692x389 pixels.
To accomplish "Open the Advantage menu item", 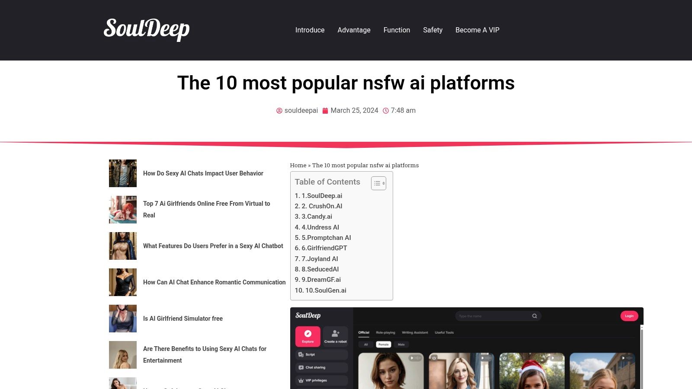I will point(354,30).
